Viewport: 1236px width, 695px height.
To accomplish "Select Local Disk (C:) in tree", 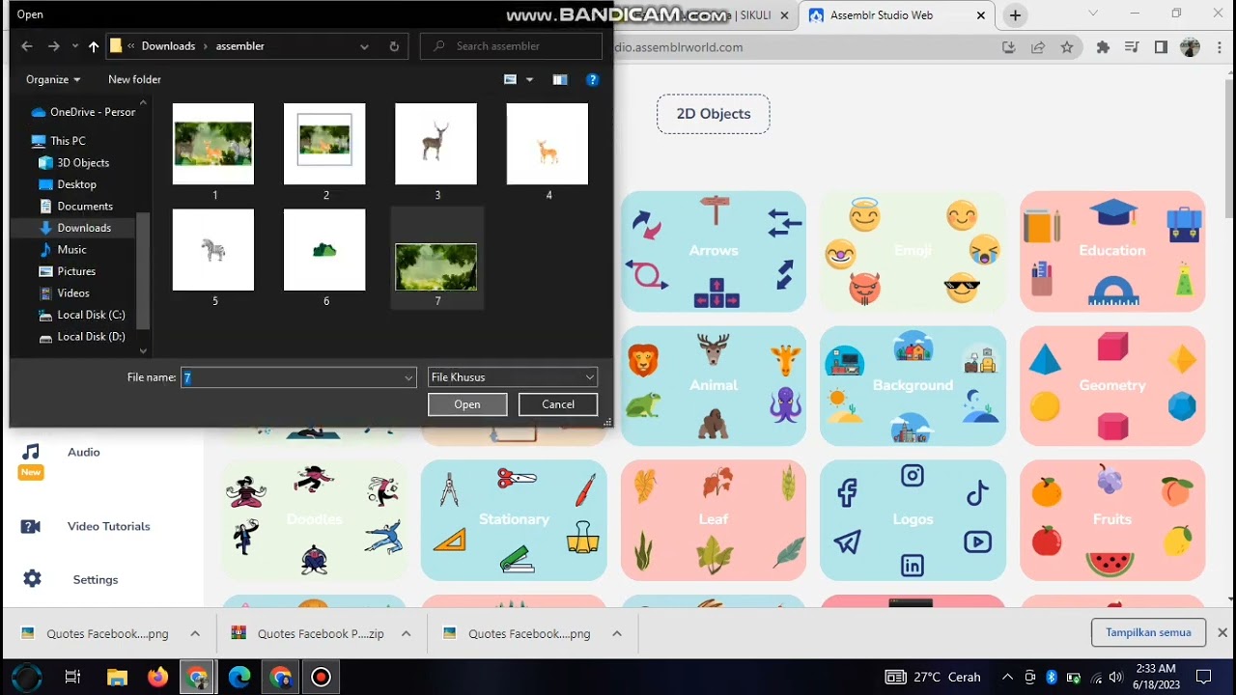I will [91, 315].
